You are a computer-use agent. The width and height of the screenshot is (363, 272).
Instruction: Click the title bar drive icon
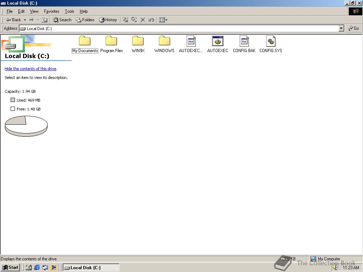click(x=4, y=3)
